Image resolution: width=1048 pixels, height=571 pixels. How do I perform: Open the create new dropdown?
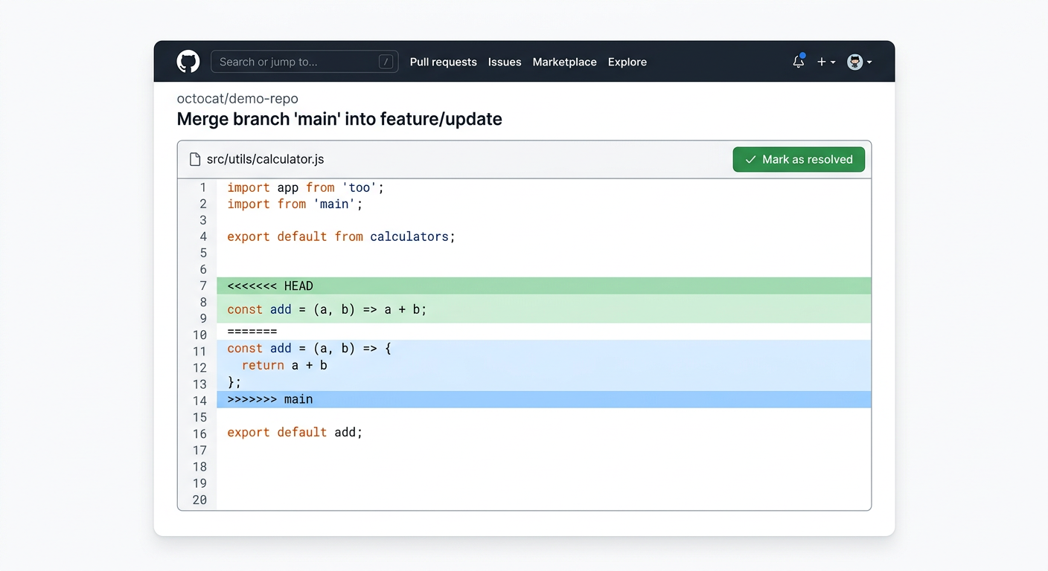click(826, 62)
